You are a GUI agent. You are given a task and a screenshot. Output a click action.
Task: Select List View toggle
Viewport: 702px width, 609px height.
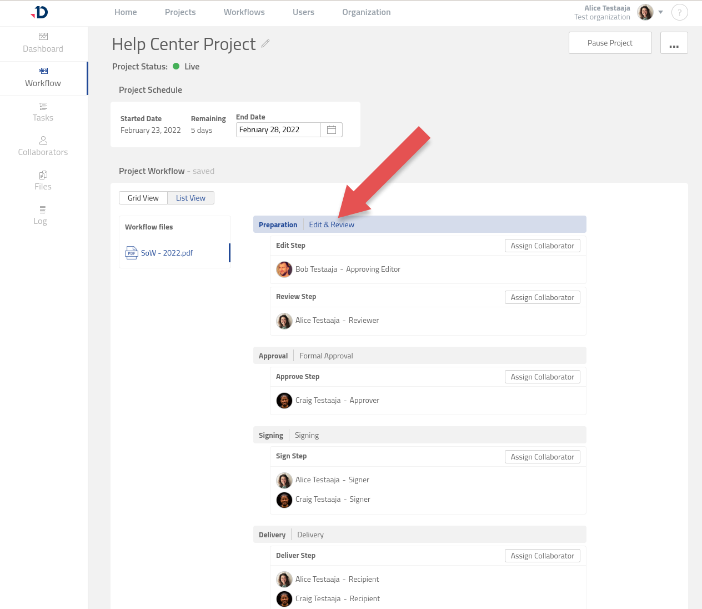(x=190, y=198)
